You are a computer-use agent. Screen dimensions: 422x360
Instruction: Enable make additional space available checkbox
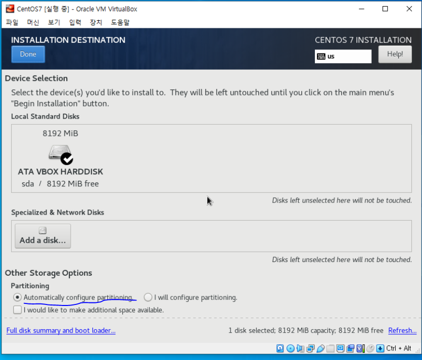click(x=17, y=310)
